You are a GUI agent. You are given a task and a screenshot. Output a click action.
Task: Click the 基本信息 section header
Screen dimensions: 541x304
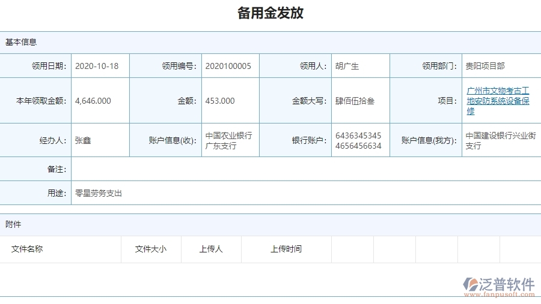click(21, 42)
